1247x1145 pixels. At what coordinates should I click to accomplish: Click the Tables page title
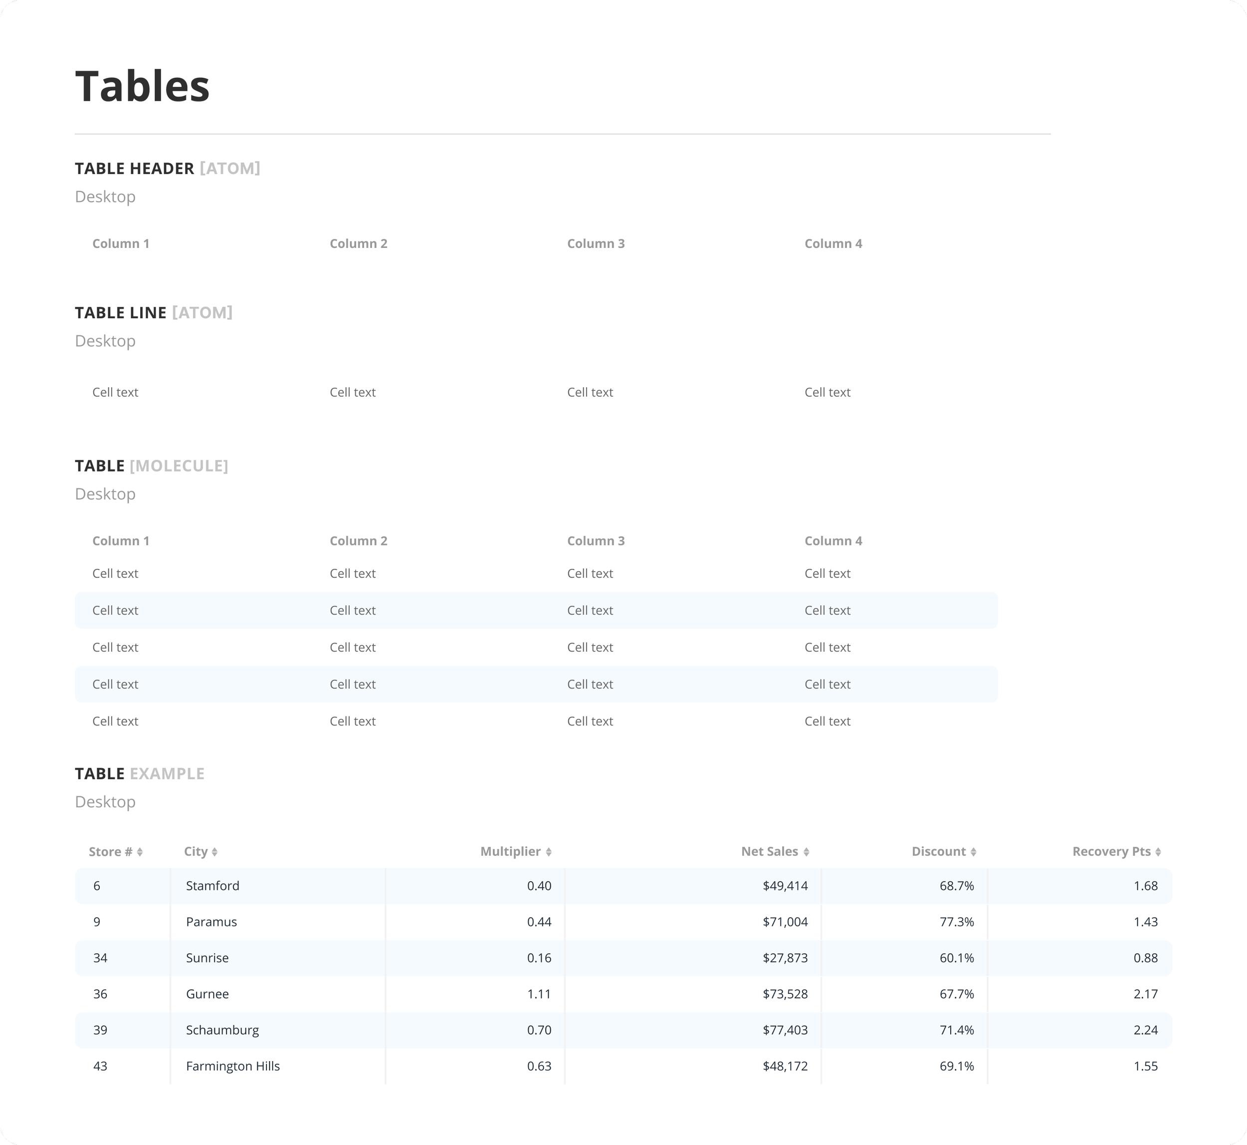point(143,86)
